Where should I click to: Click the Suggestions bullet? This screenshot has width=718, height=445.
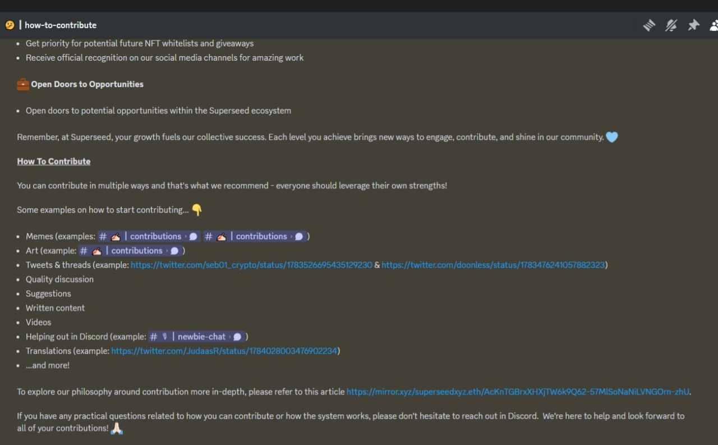(48, 293)
